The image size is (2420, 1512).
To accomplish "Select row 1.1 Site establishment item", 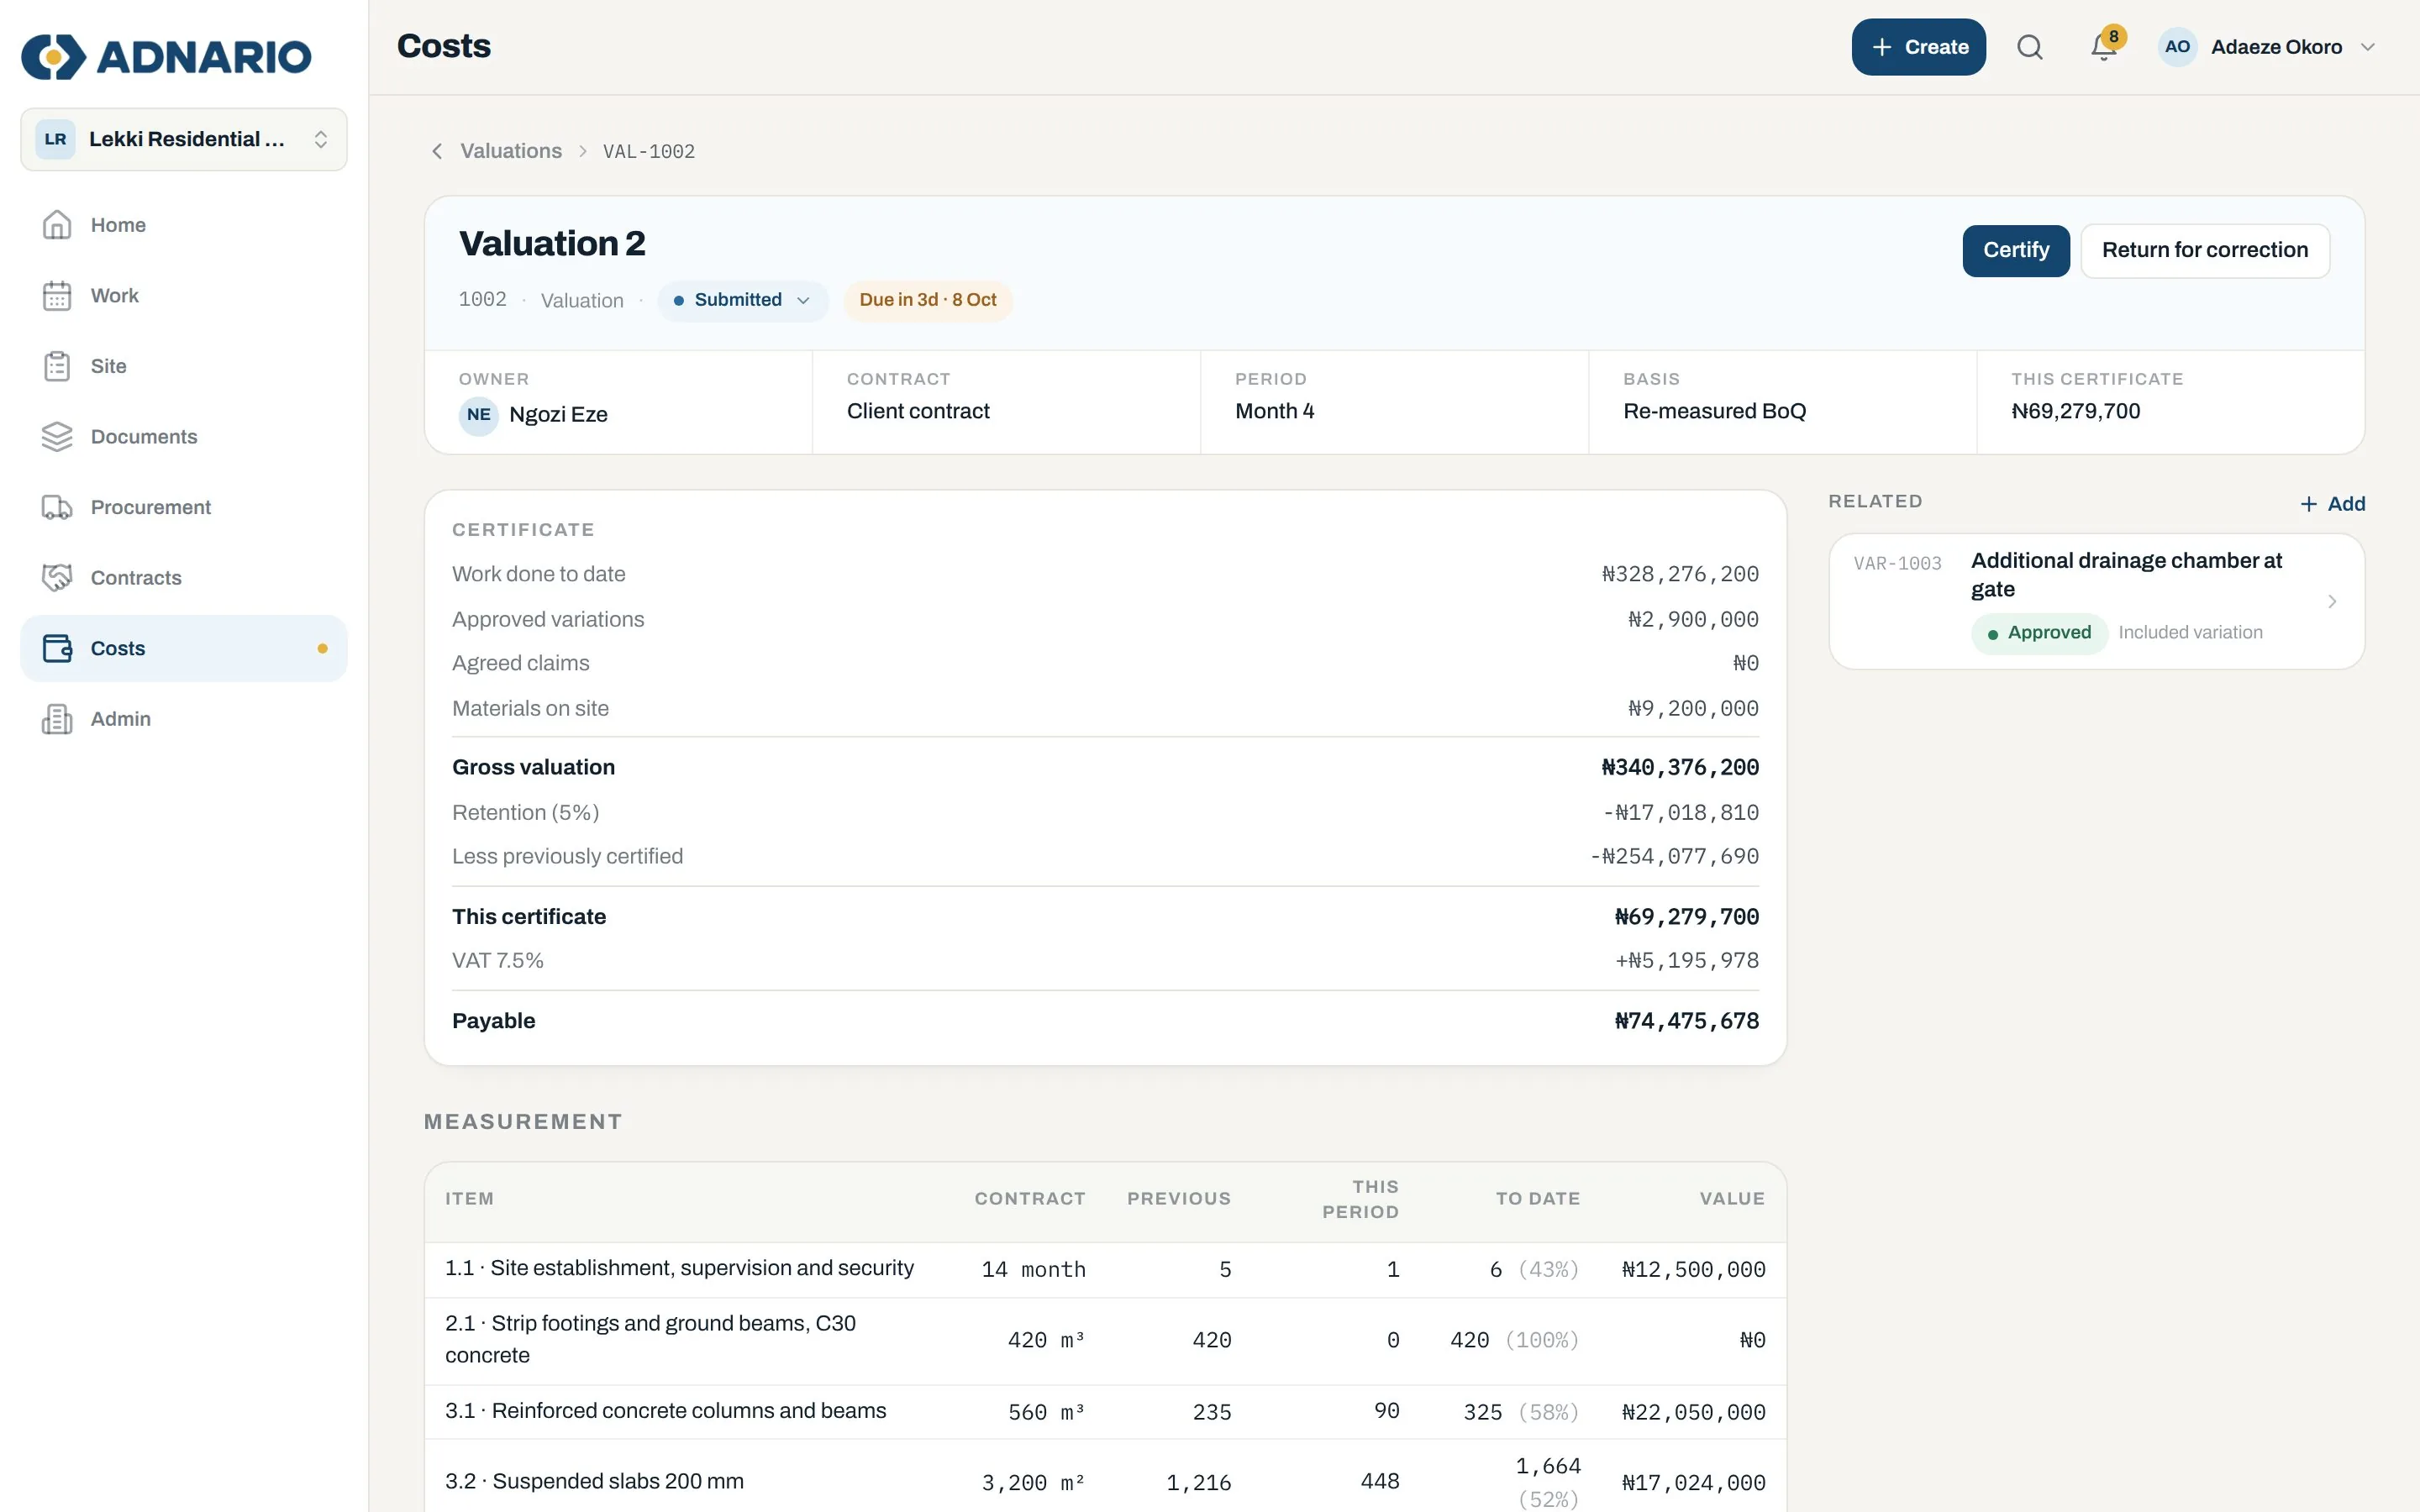I will 1105,1270.
